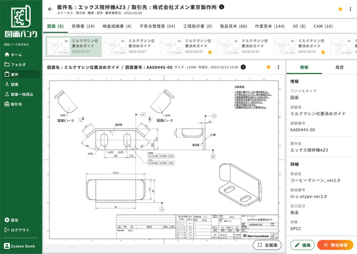Click the 図面名 value in info panel
This screenshot has width=357, height=254.
(x=318, y=114)
